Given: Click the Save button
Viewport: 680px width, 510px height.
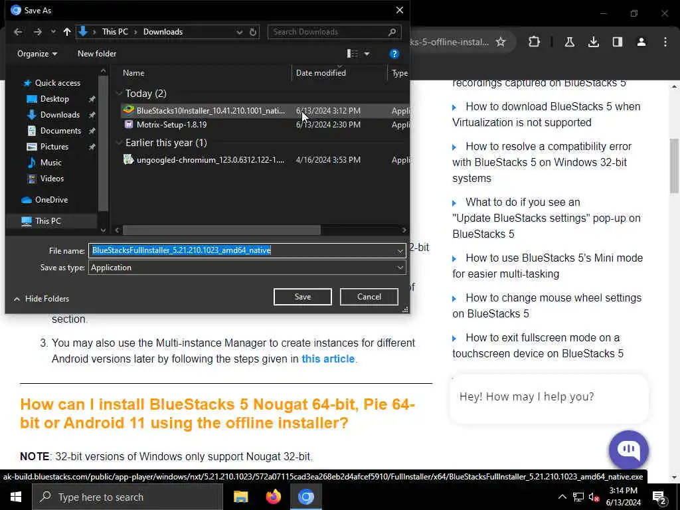Looking at the screenshot, I should 302,297.
